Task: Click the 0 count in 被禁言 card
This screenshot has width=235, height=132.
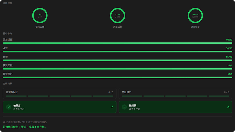Action: pyautogui.click(x=112, y=107)
